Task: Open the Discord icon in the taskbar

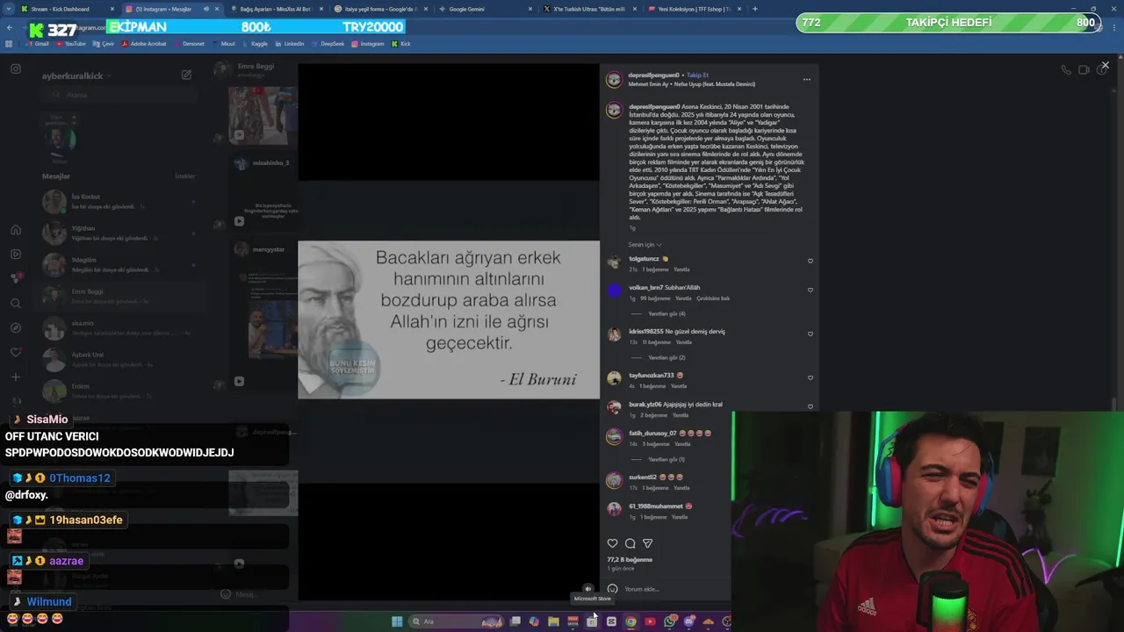Action: coord(689,621)
